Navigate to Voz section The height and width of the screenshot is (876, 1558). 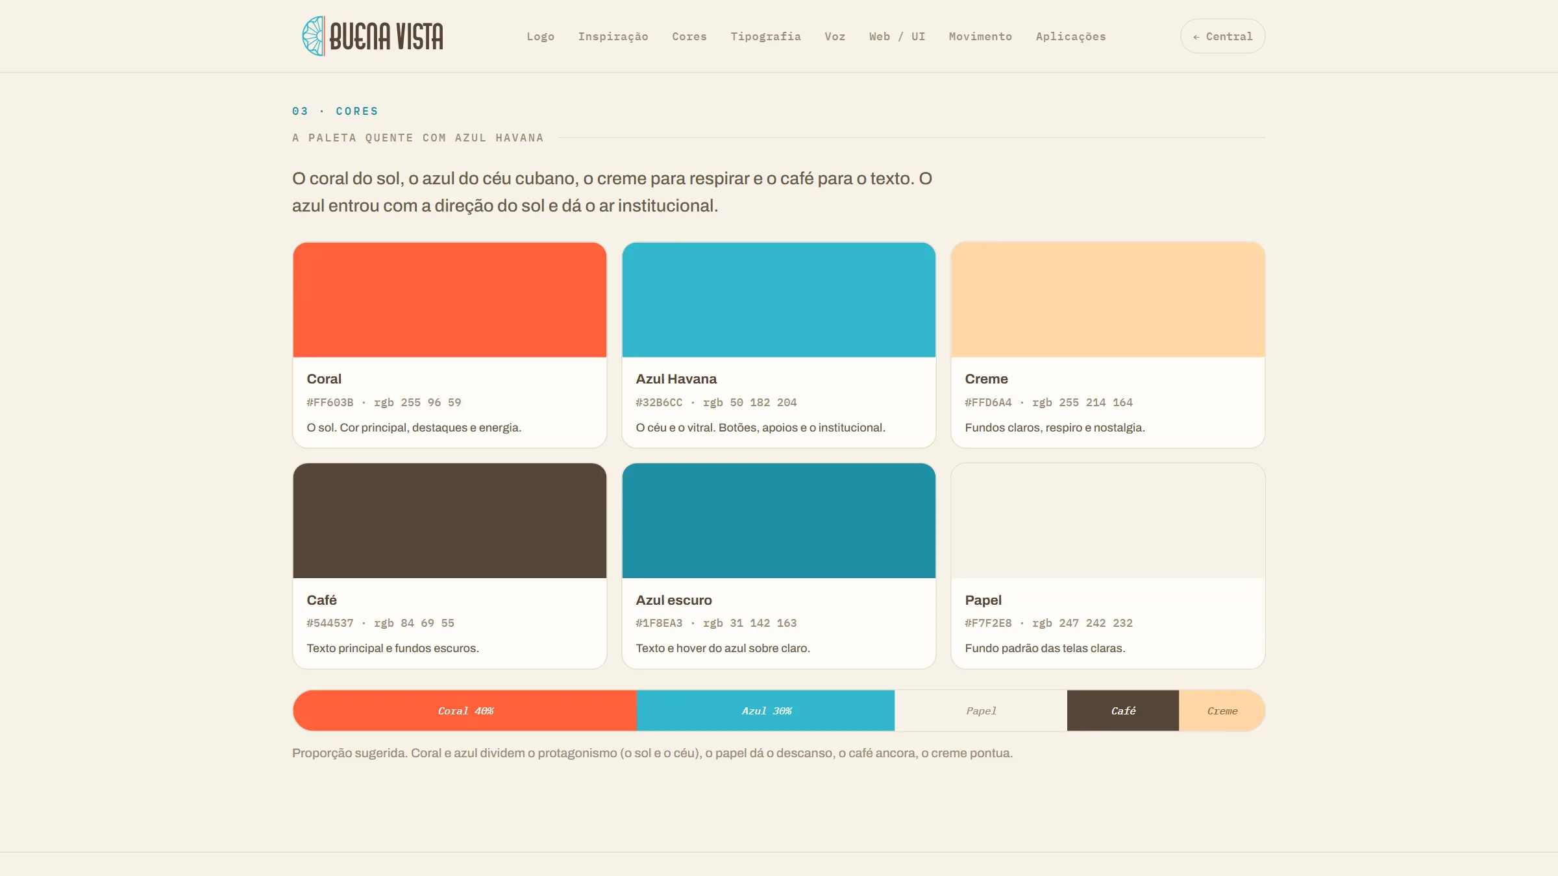pos(835,36)
